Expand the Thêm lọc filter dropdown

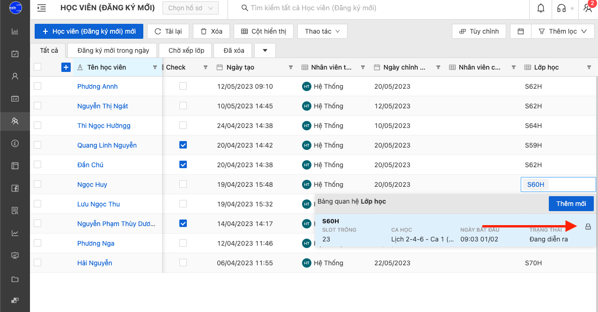click(x=562, y=31)
